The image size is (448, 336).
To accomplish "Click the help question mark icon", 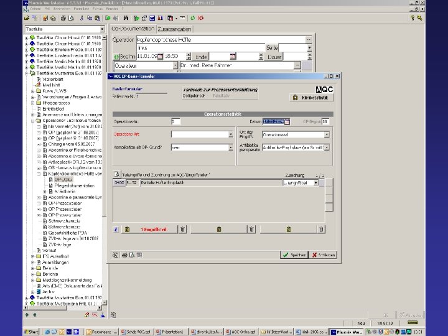I will tap(413, 18).
